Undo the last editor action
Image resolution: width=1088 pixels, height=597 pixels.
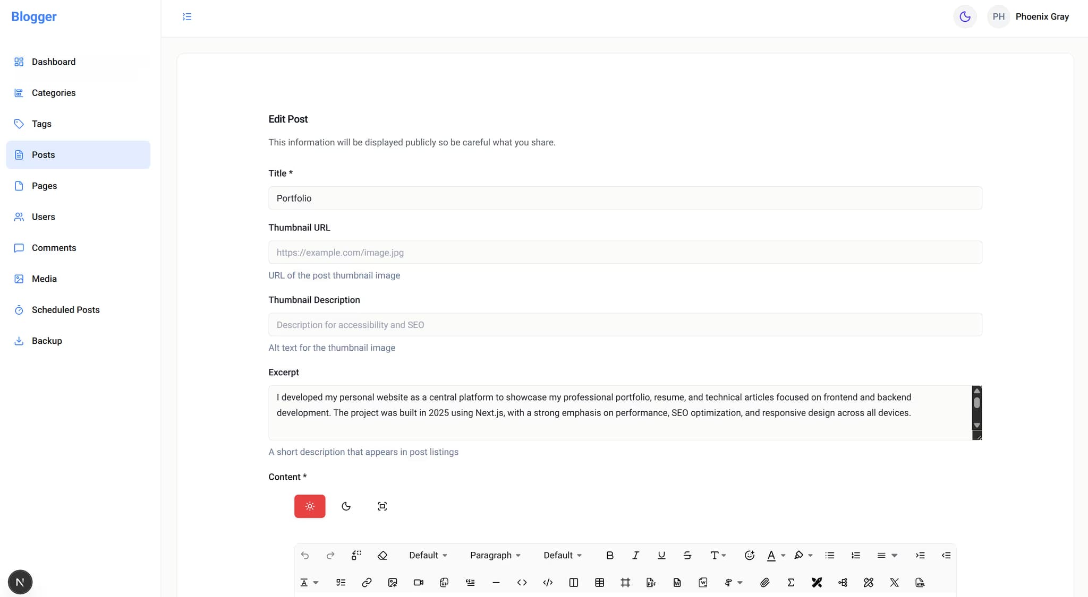point(305,555)
